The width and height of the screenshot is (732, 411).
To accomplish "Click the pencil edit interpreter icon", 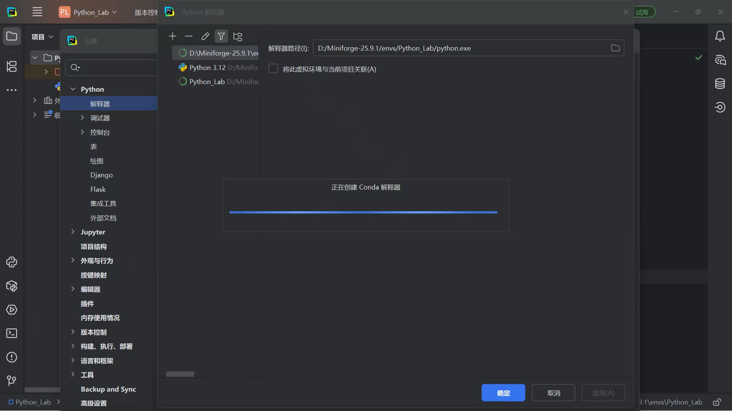I will point(205,36).
